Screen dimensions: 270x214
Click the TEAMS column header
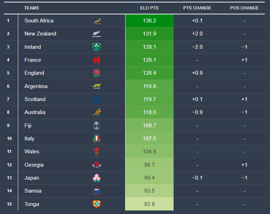32,8
